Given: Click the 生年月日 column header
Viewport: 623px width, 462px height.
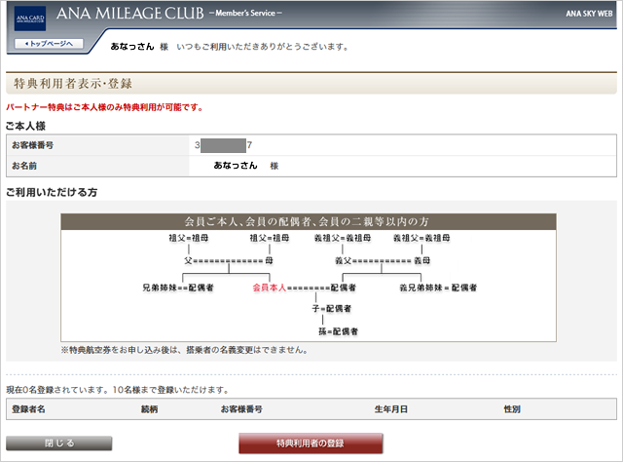Looking at the screenshot, I should [x=391, y=409].
